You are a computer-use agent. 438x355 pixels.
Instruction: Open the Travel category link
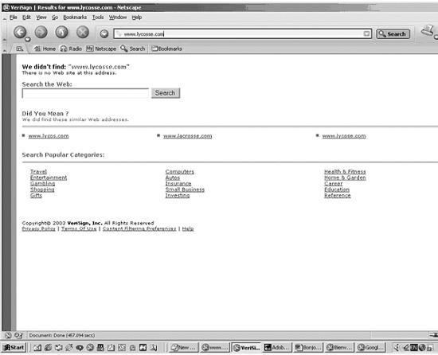[x=38, y=172]
